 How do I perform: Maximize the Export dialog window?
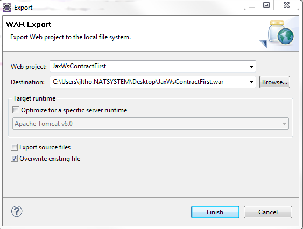tap(266, 5)
